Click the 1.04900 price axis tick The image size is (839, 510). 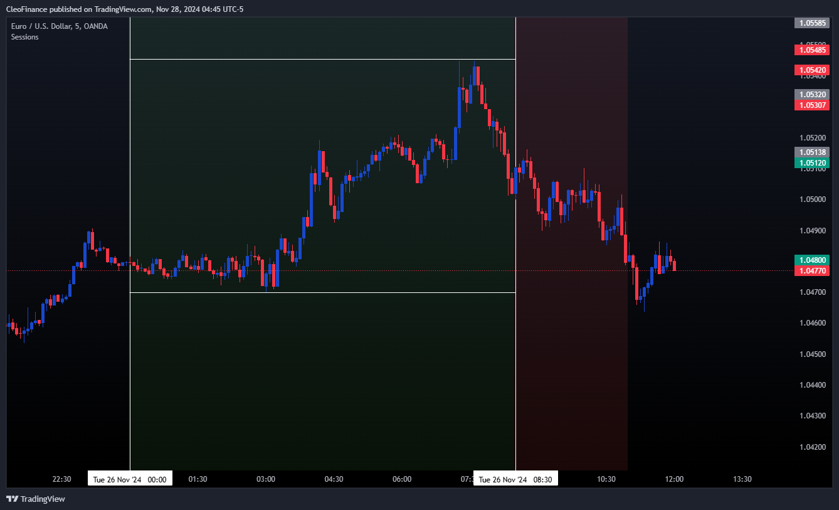(x=812, y=230)
